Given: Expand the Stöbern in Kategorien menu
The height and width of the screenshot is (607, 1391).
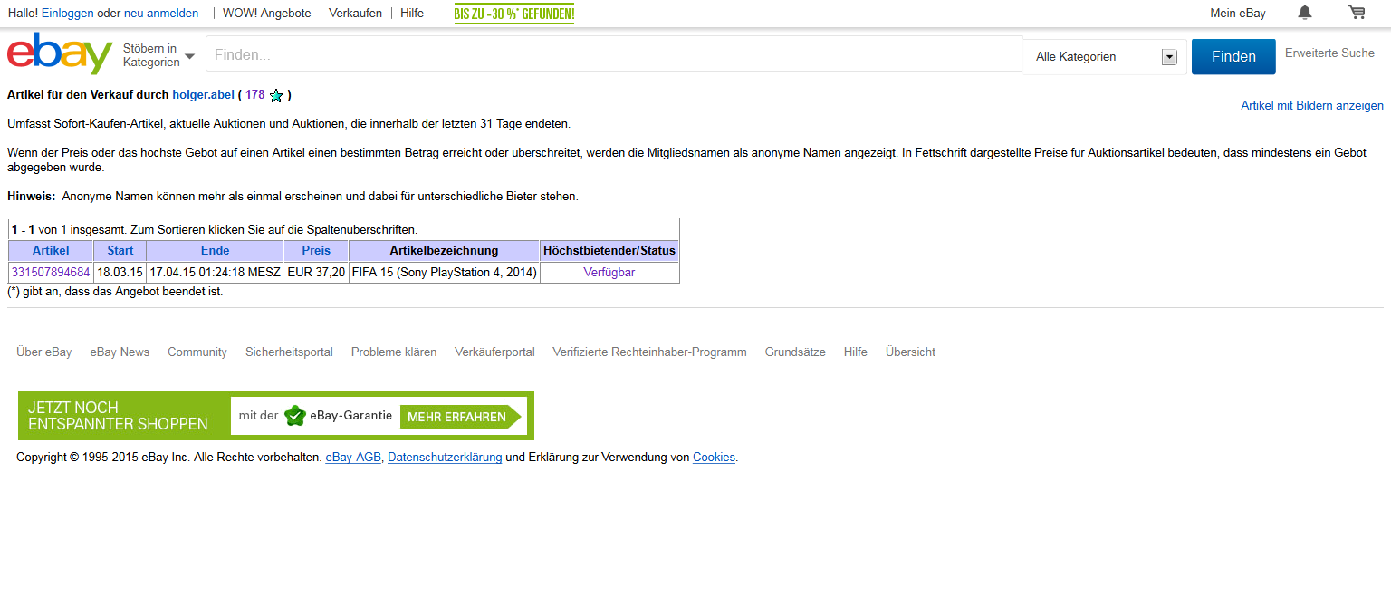Looking at the screenshot, I should (x=158, y=55).
